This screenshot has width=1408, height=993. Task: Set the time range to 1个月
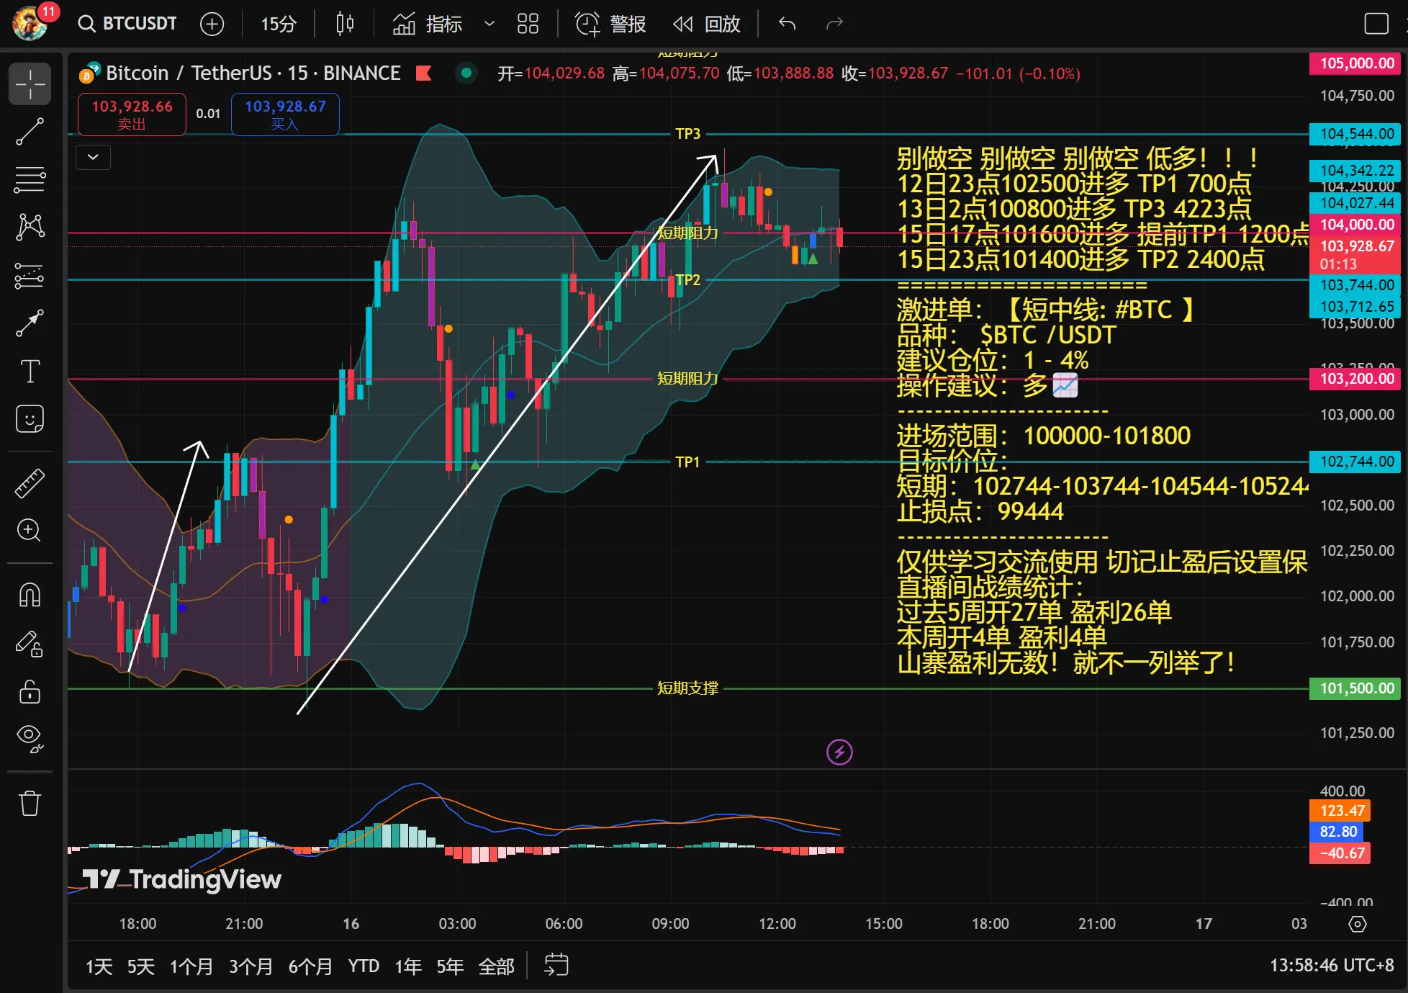point(191,966)
